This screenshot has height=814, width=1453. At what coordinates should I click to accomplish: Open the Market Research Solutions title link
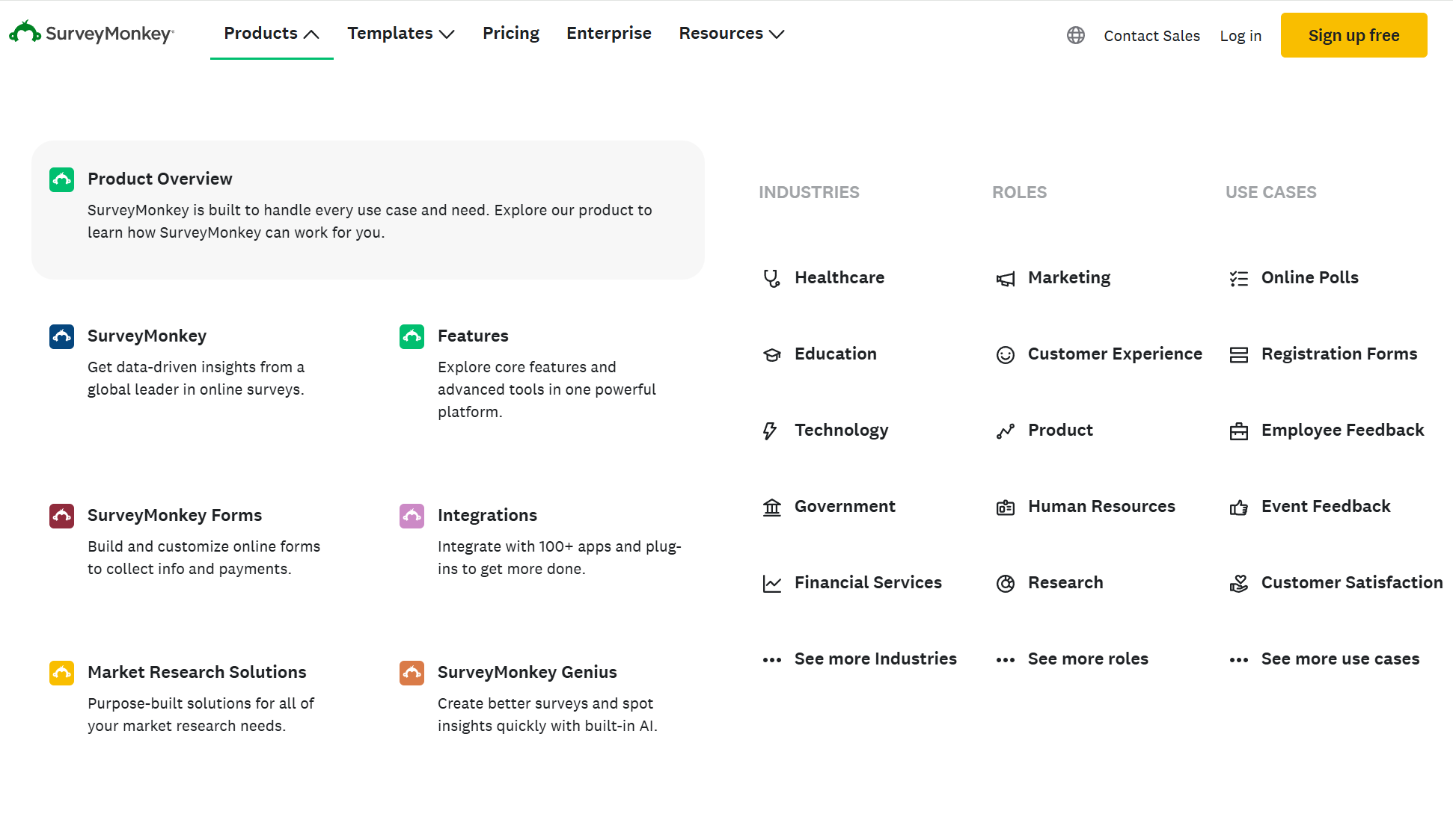click(x=197, y=672)
